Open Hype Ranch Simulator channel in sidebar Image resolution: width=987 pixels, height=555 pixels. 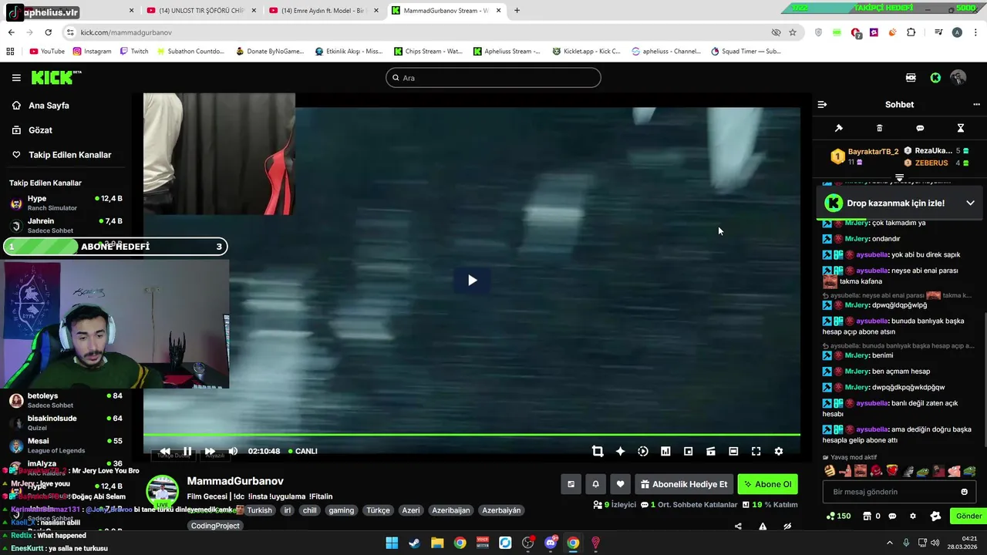pos(66,203)
